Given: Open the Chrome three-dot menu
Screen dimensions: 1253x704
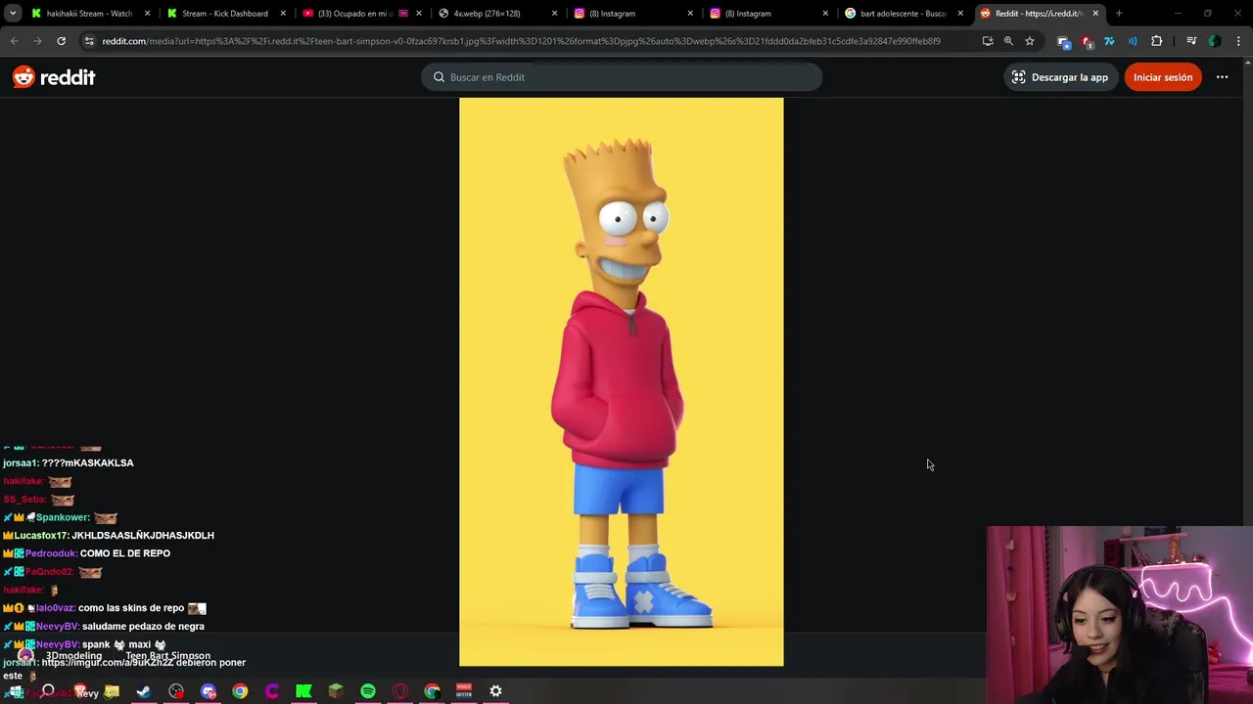Looking at the screenshot, I should pos(1238,41).
